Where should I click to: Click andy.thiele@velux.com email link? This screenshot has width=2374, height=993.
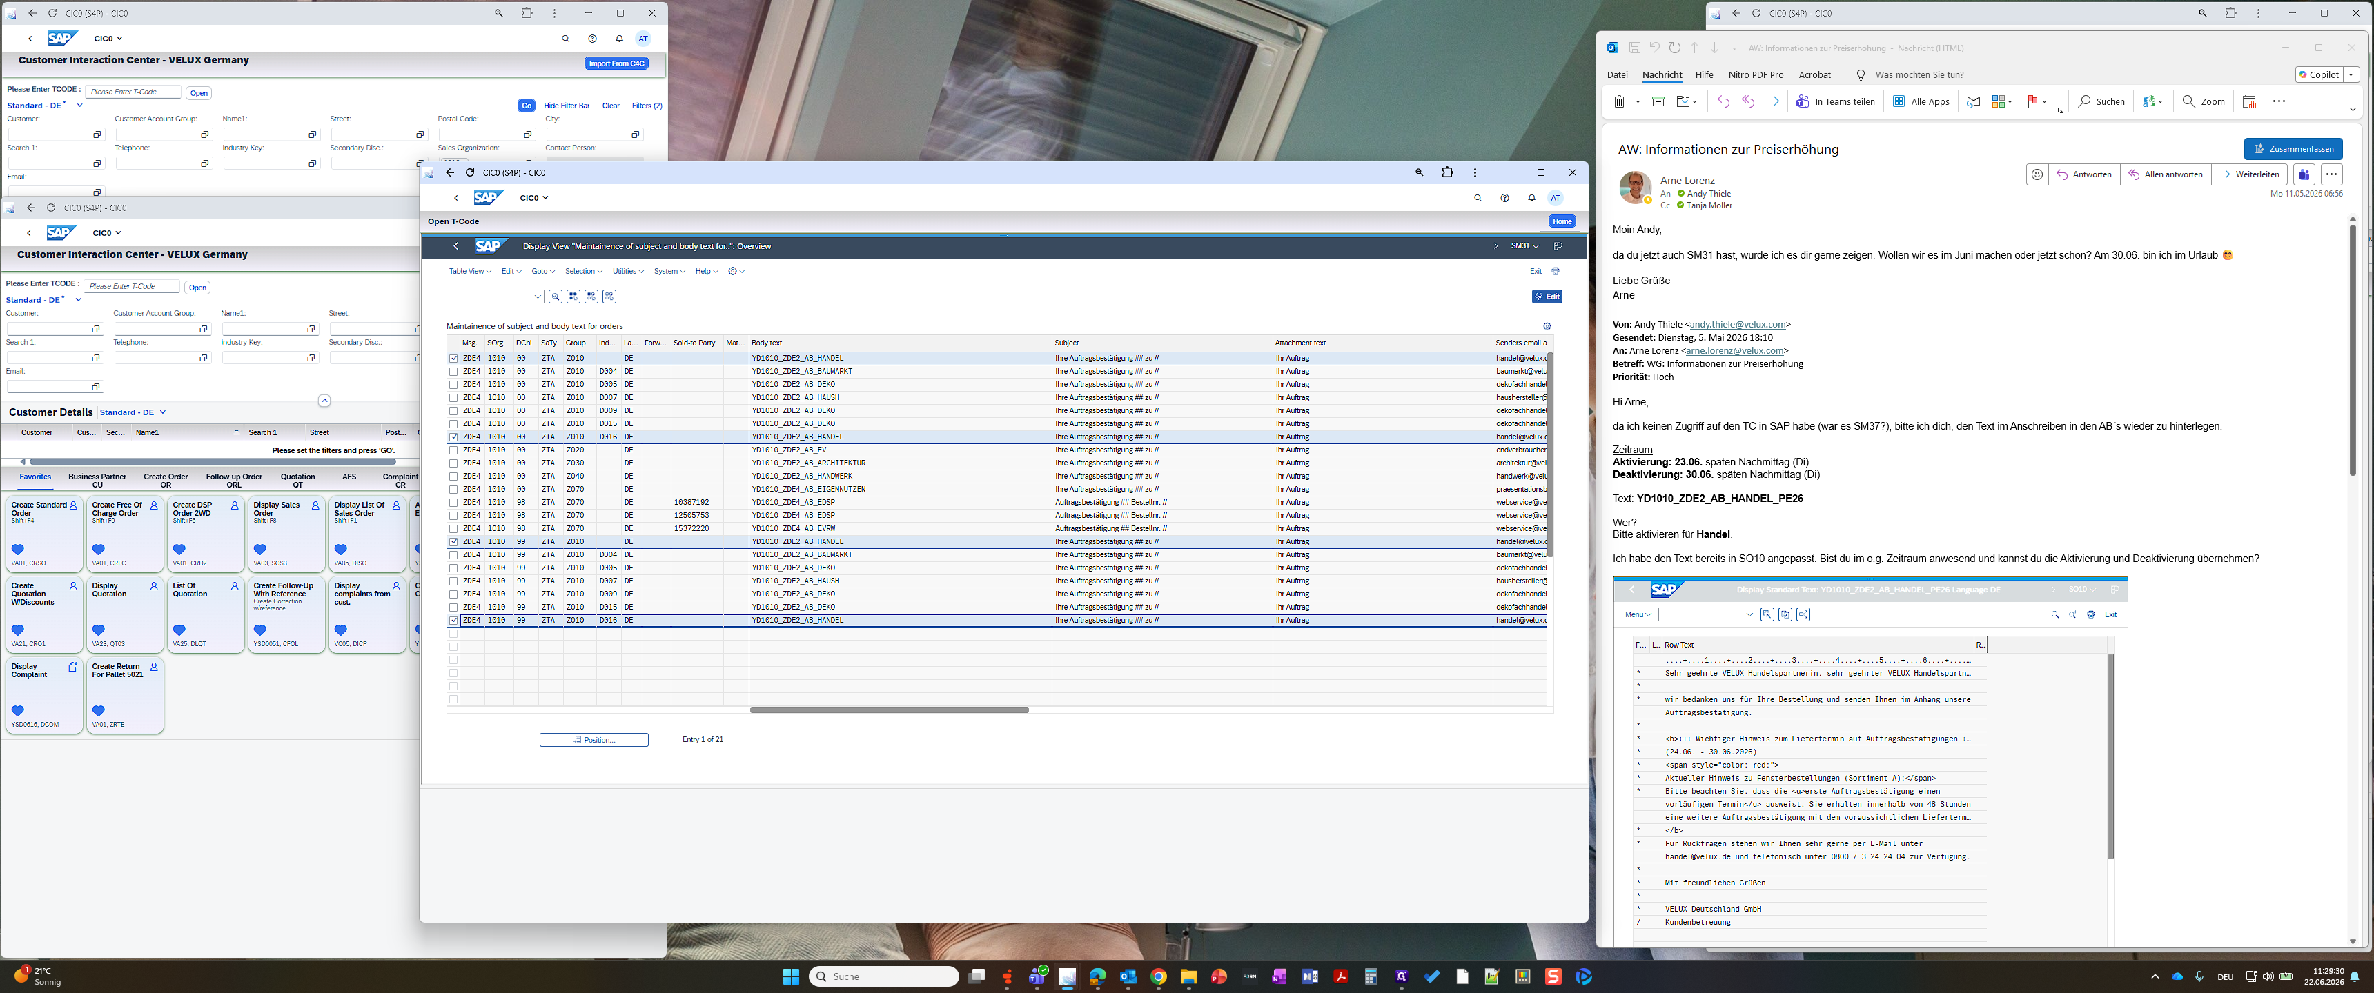tap(1737, 324)
